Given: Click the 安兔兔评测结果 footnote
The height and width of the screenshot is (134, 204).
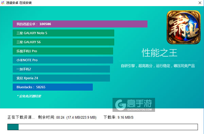Looking at the screenshot, I should 29,96.
